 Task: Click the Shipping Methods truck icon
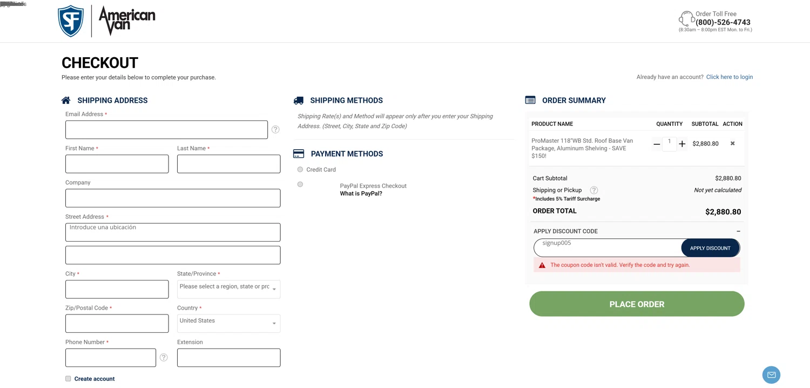click(x=299, y=100)
